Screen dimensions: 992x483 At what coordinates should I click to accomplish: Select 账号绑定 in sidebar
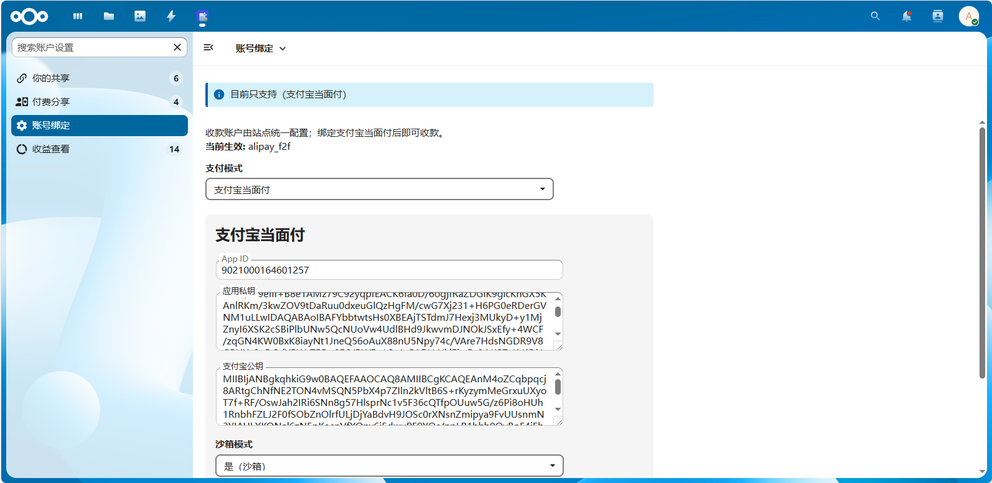[100, 126]
